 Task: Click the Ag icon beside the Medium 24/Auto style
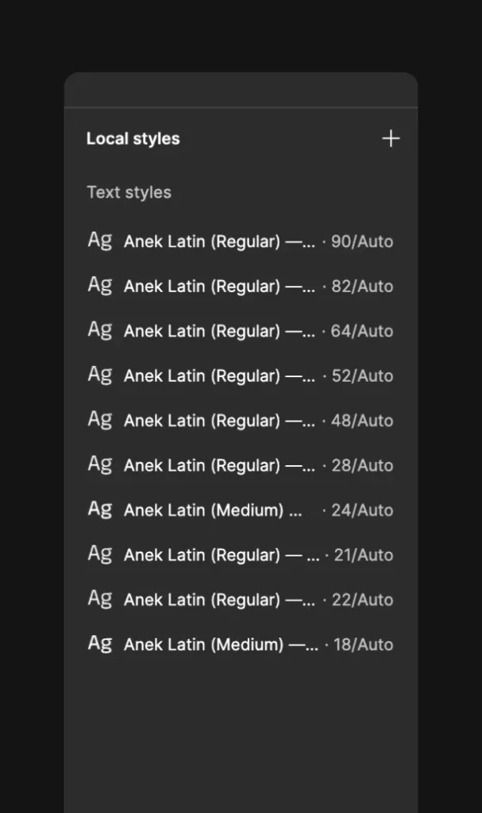click(100, 509)
